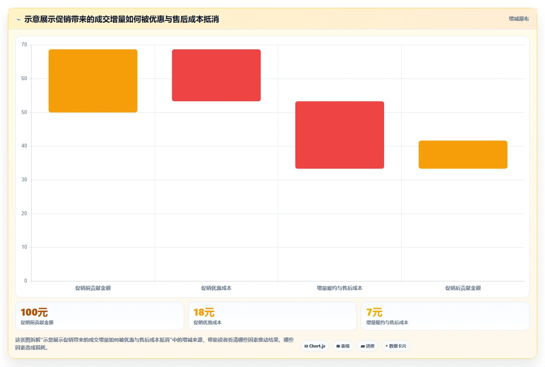This screenshot has height=367, width=545.
Task: Click the y-axis value 60
Action: click(x=24, y=79)
